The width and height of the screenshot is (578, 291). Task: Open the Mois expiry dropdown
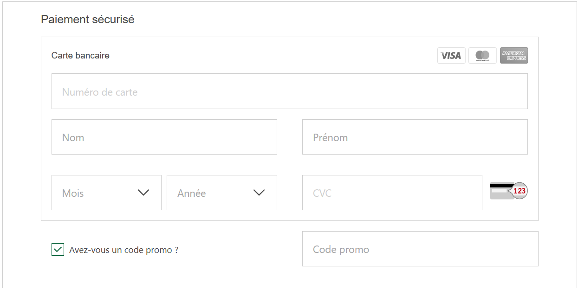pos(106,193)
